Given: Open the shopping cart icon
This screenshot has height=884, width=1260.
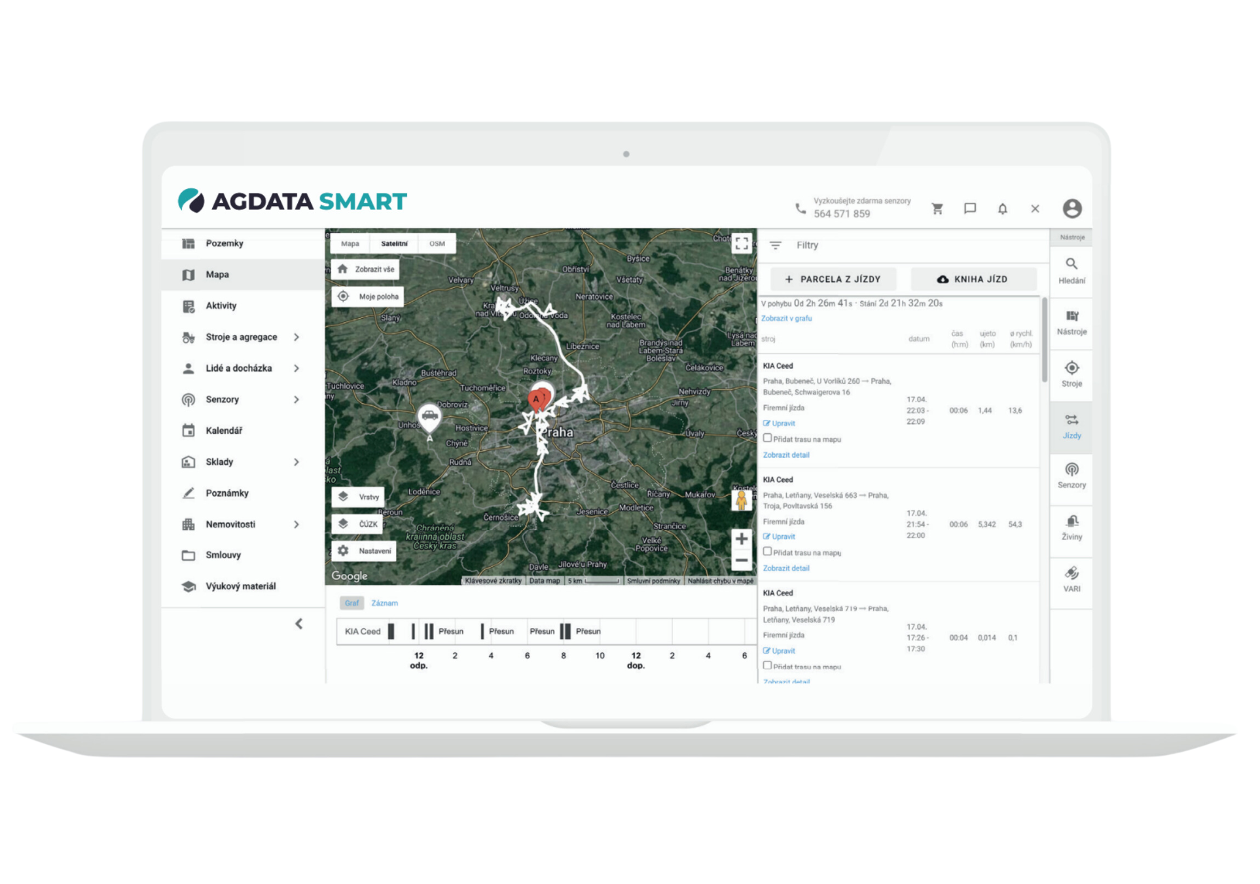Looking at the screenshot, I should 937,209.
